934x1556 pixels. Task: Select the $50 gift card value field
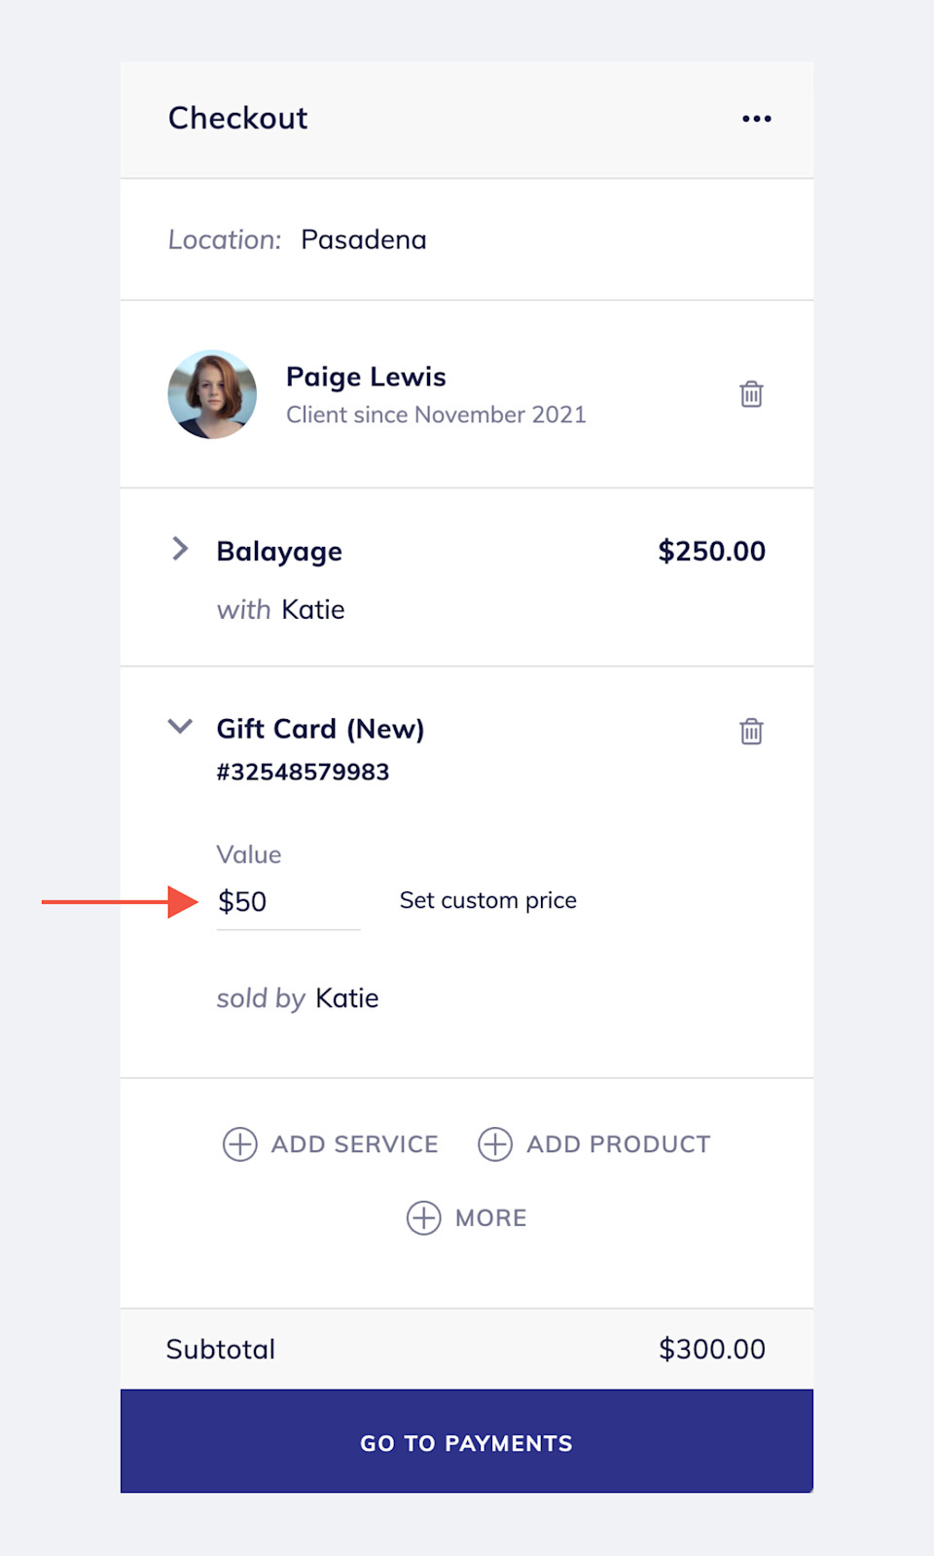tap(288, 901)
